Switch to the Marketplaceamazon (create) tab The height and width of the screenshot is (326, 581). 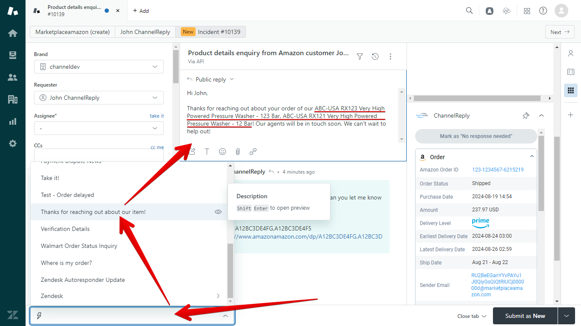pyautogui.click(x=72, y=32)
